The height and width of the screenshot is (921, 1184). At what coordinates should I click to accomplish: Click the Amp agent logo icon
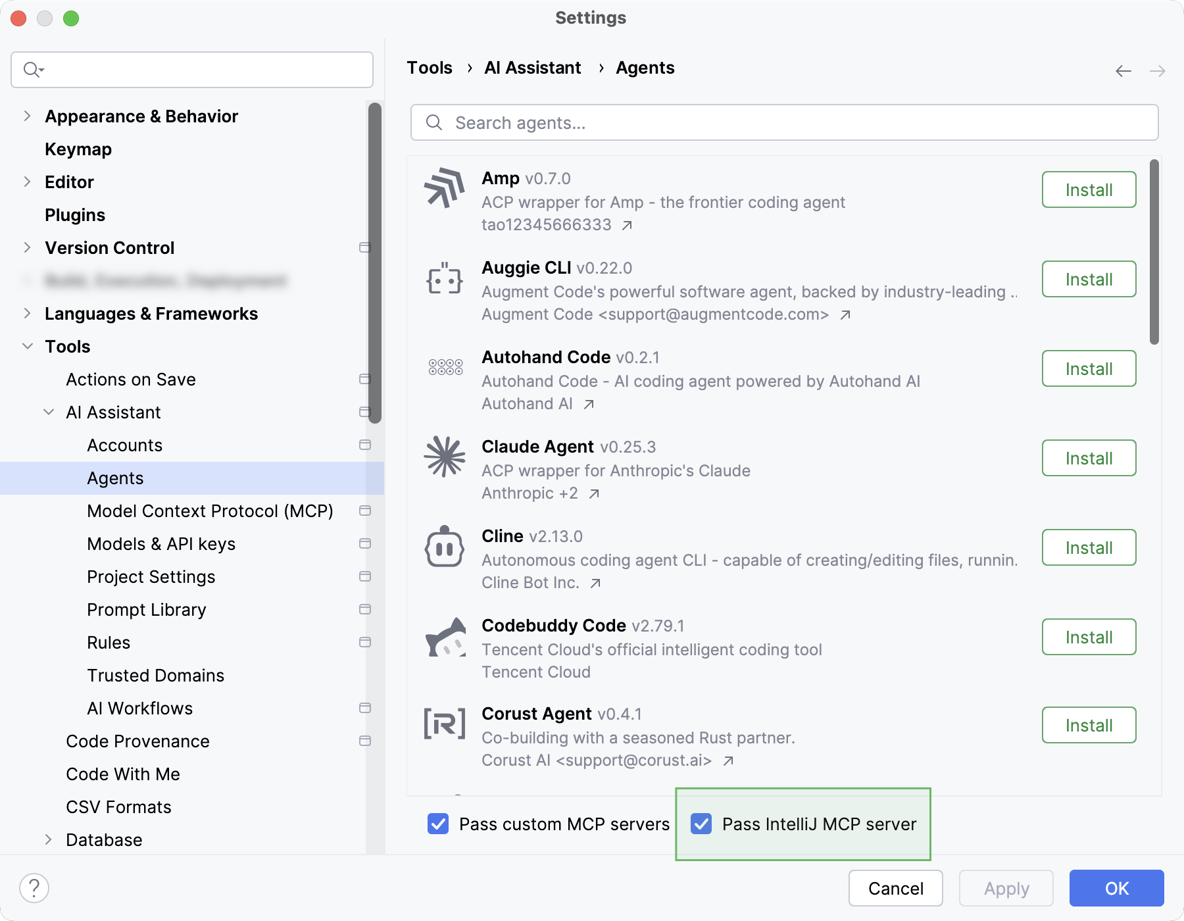pyautogui.click(x=445, y=188)
